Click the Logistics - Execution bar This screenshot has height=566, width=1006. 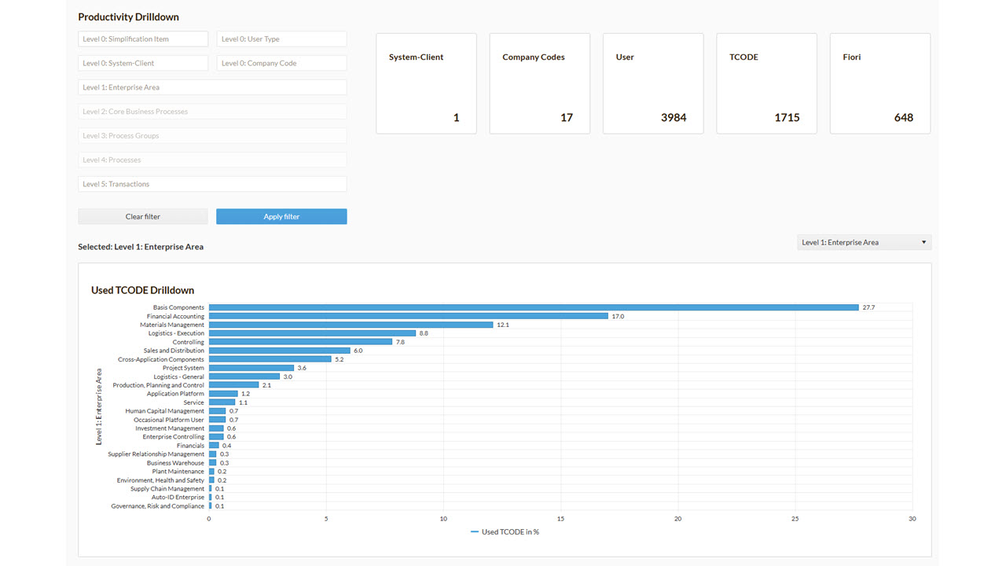pos(312,333)
